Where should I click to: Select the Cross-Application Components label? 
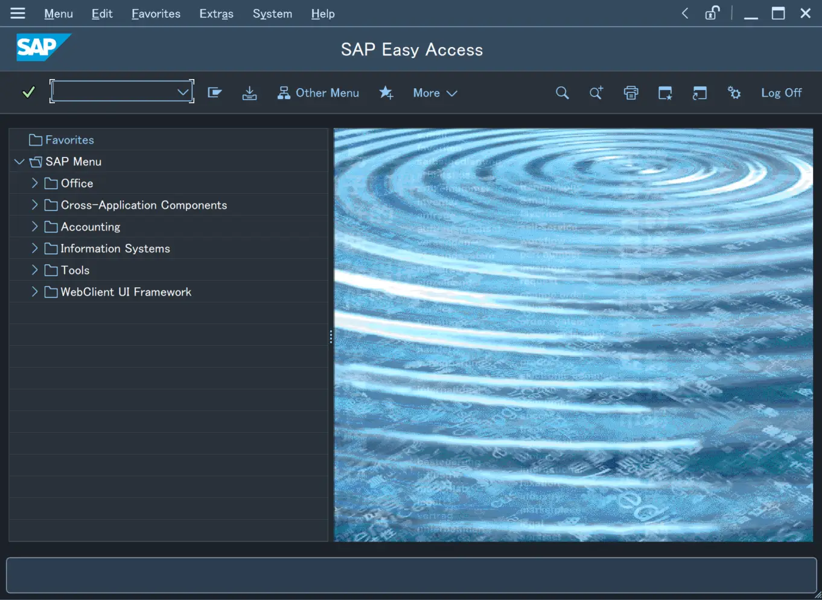point(144,205)
